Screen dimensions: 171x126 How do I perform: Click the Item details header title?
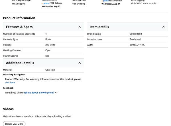tap(99, 27)
